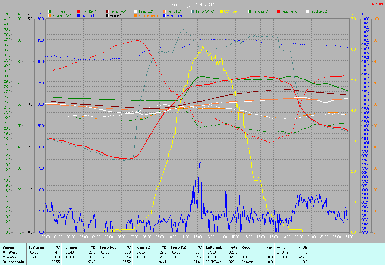Click the T. Außen minimum value 14.1
Image resolution: width=385 pixels, height=265 pixels.
[x=57, y=252]
